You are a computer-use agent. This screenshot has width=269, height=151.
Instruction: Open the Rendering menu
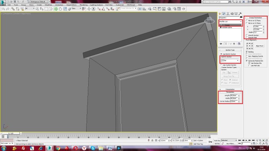coord(84,5)
